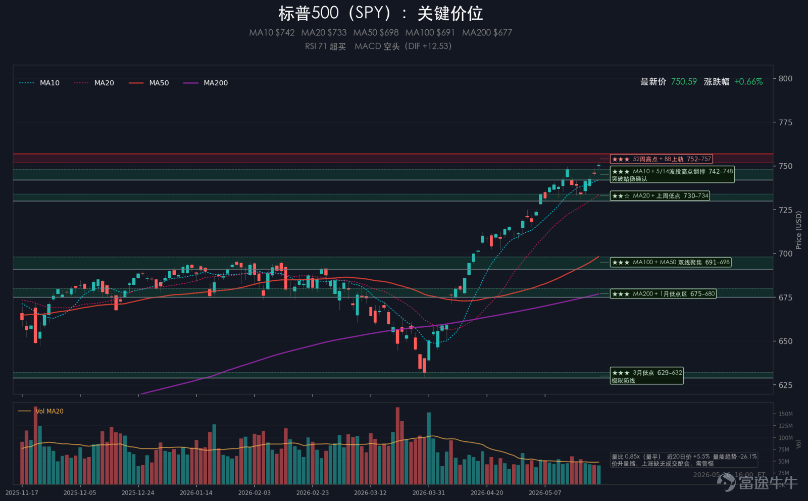The height and width of the screenshot is (501, 808).
Task: Click the 2026-04-20 date axis label
Action: [487, 493]
